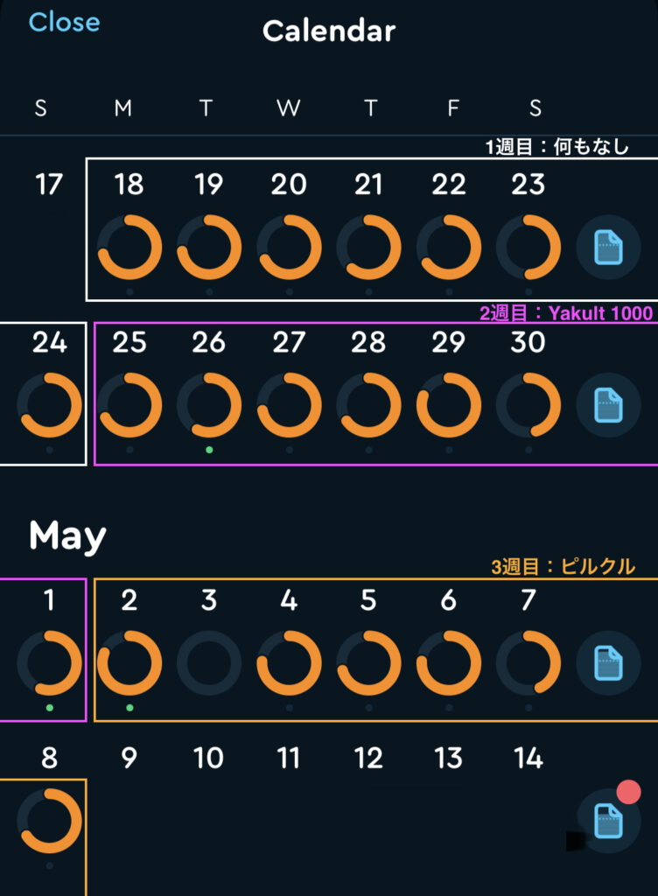Open sleep ring for April 26
The image size is (658, 896).
click(209, 405)
